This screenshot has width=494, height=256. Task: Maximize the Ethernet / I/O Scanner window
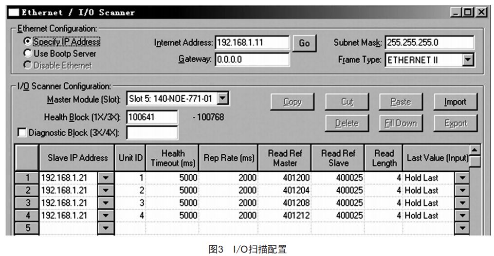(x=469, y=12)
